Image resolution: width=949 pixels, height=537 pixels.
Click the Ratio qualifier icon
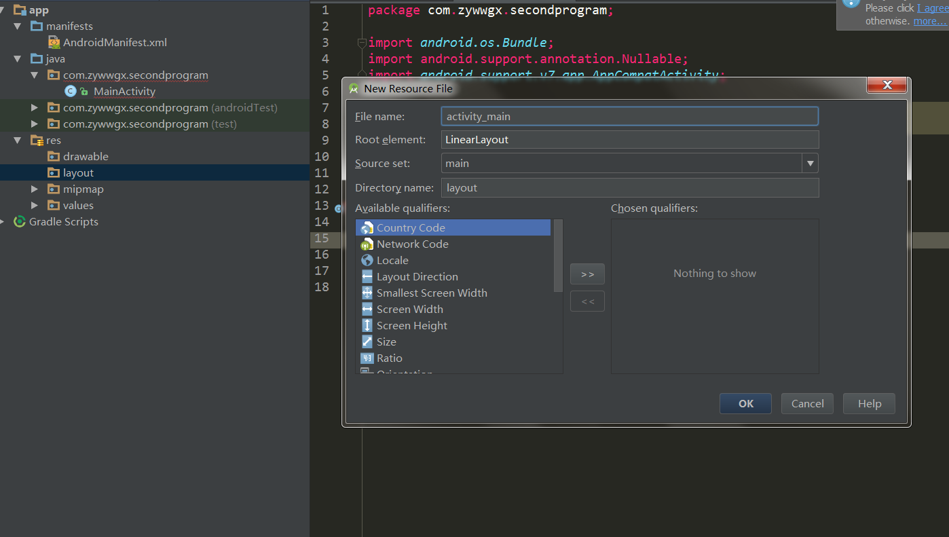(367, 358)
